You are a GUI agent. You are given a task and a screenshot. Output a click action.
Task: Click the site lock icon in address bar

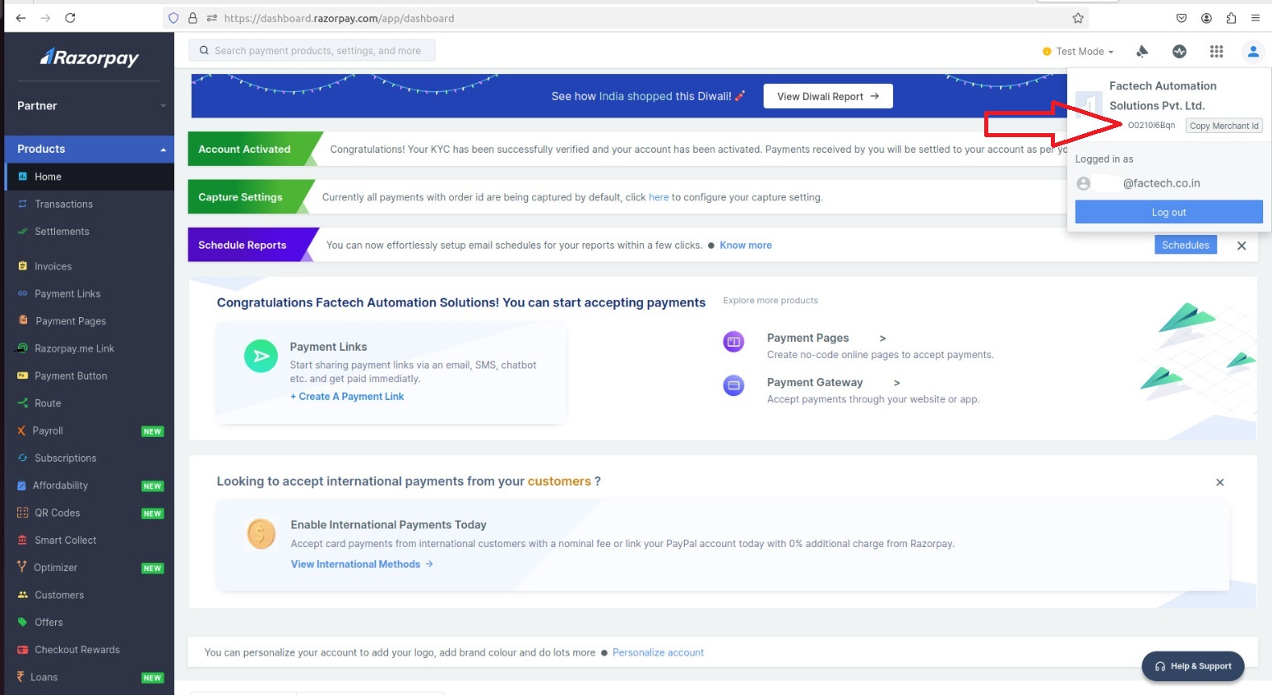(x=192, y=18)
